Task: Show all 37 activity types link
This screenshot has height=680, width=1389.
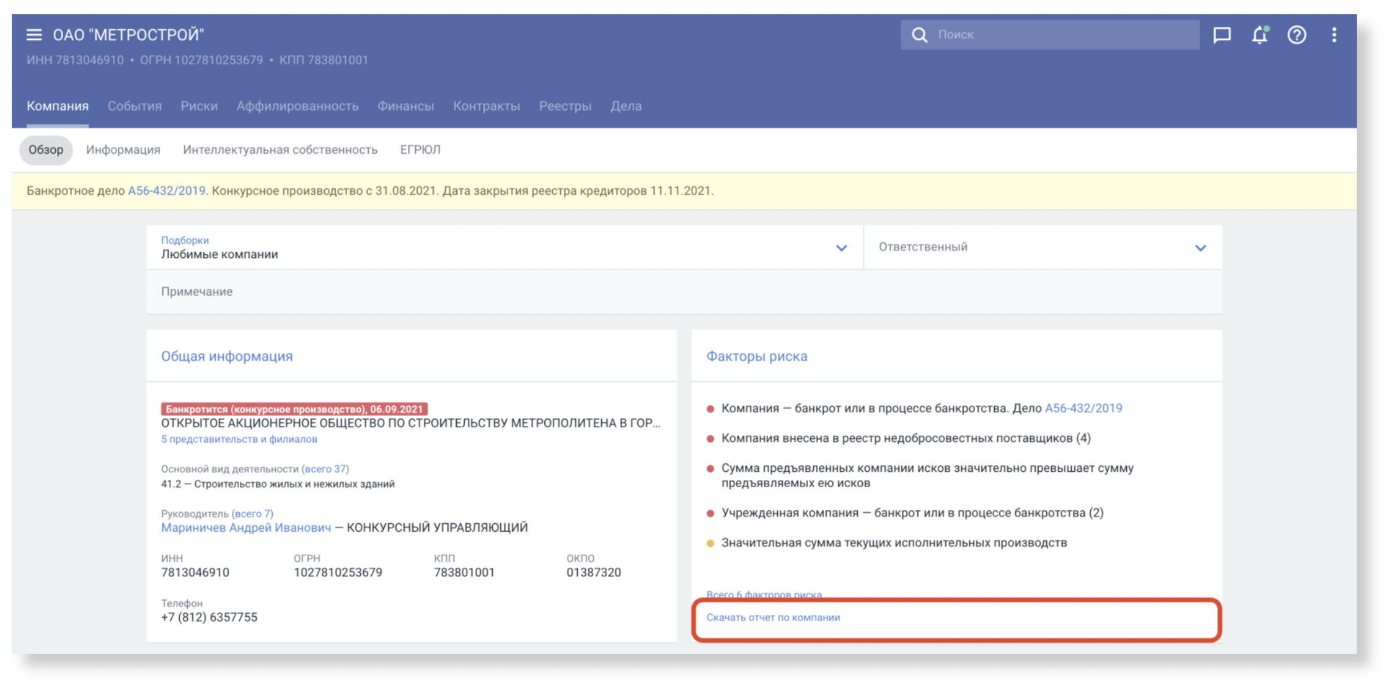Action: [x=325, y=469]
